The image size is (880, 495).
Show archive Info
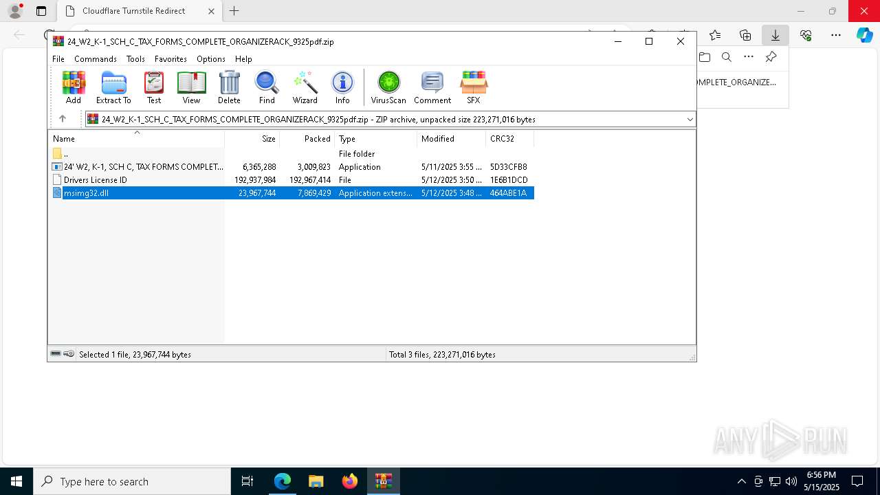click(x=342, y=87)
